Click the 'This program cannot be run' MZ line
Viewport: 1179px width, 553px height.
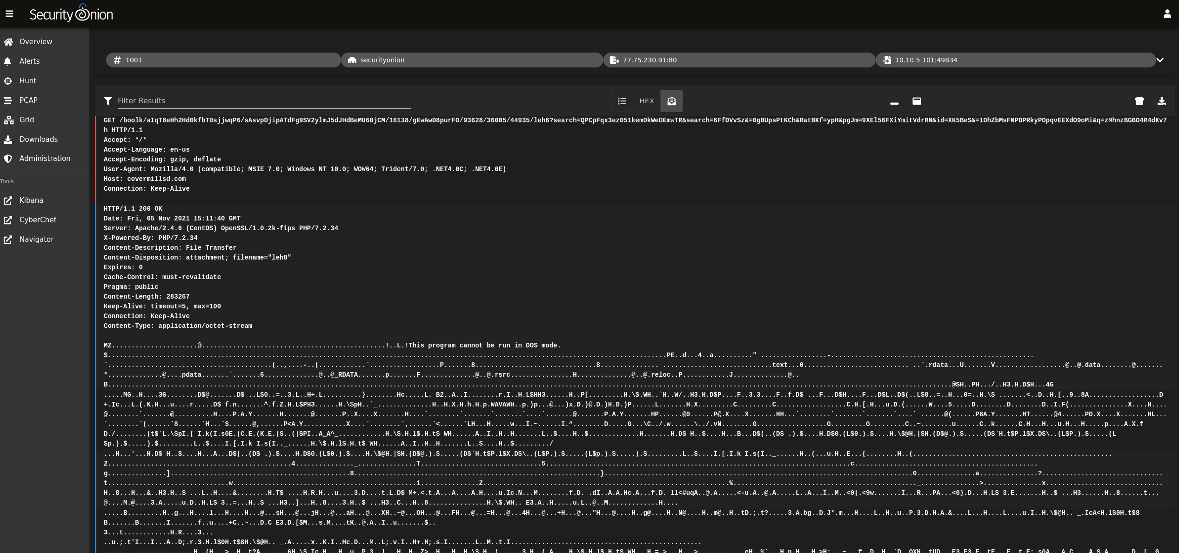tap(332, 346)
